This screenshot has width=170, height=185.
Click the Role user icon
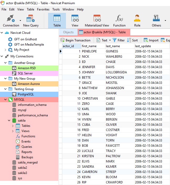coord(137,18)
